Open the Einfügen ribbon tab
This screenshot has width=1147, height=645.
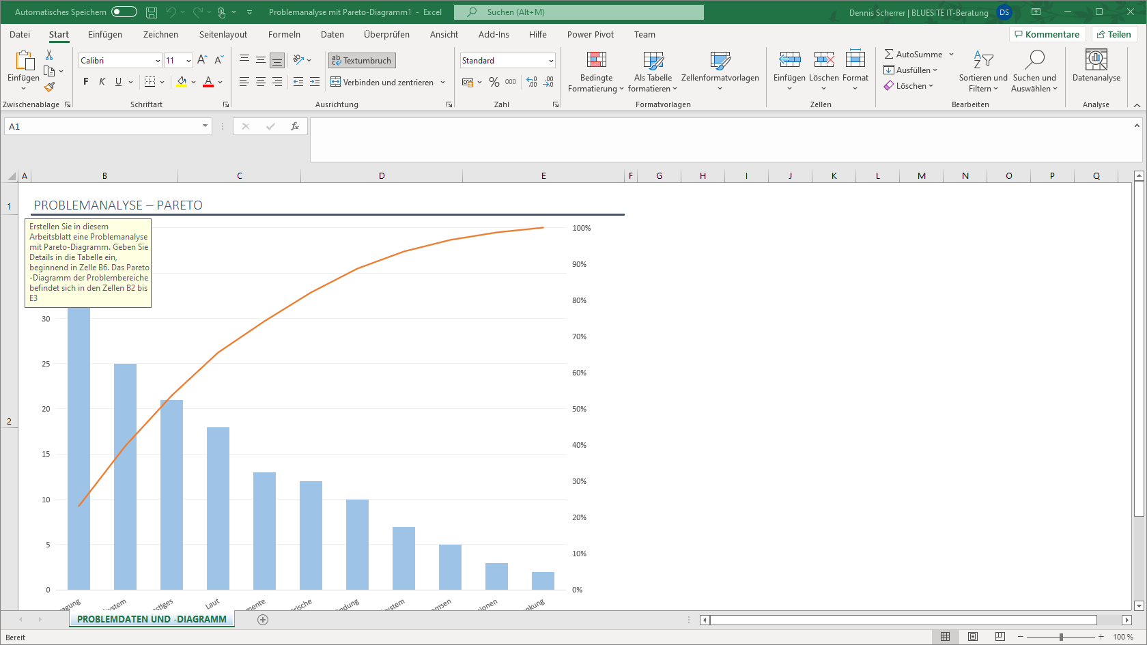[x=105, y=35]
